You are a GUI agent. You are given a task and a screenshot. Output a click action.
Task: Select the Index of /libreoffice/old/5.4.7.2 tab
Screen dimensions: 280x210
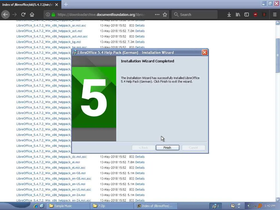pyautogui.click(x=28, y=5)
